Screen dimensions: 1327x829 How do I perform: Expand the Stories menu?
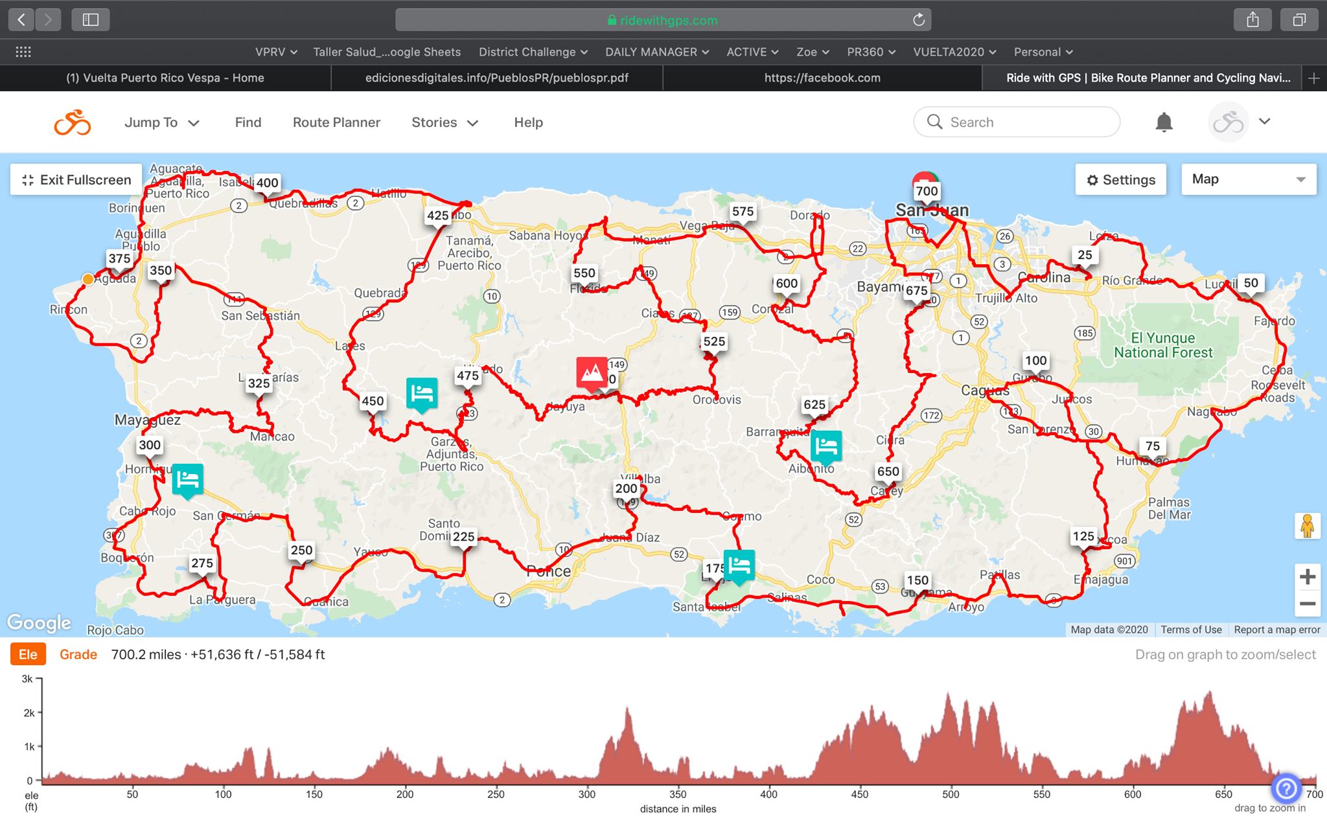[x=444, y=122]
